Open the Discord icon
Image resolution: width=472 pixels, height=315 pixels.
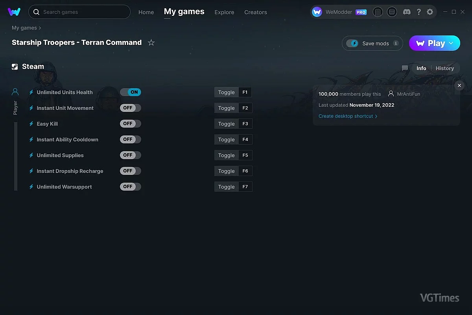407,12
